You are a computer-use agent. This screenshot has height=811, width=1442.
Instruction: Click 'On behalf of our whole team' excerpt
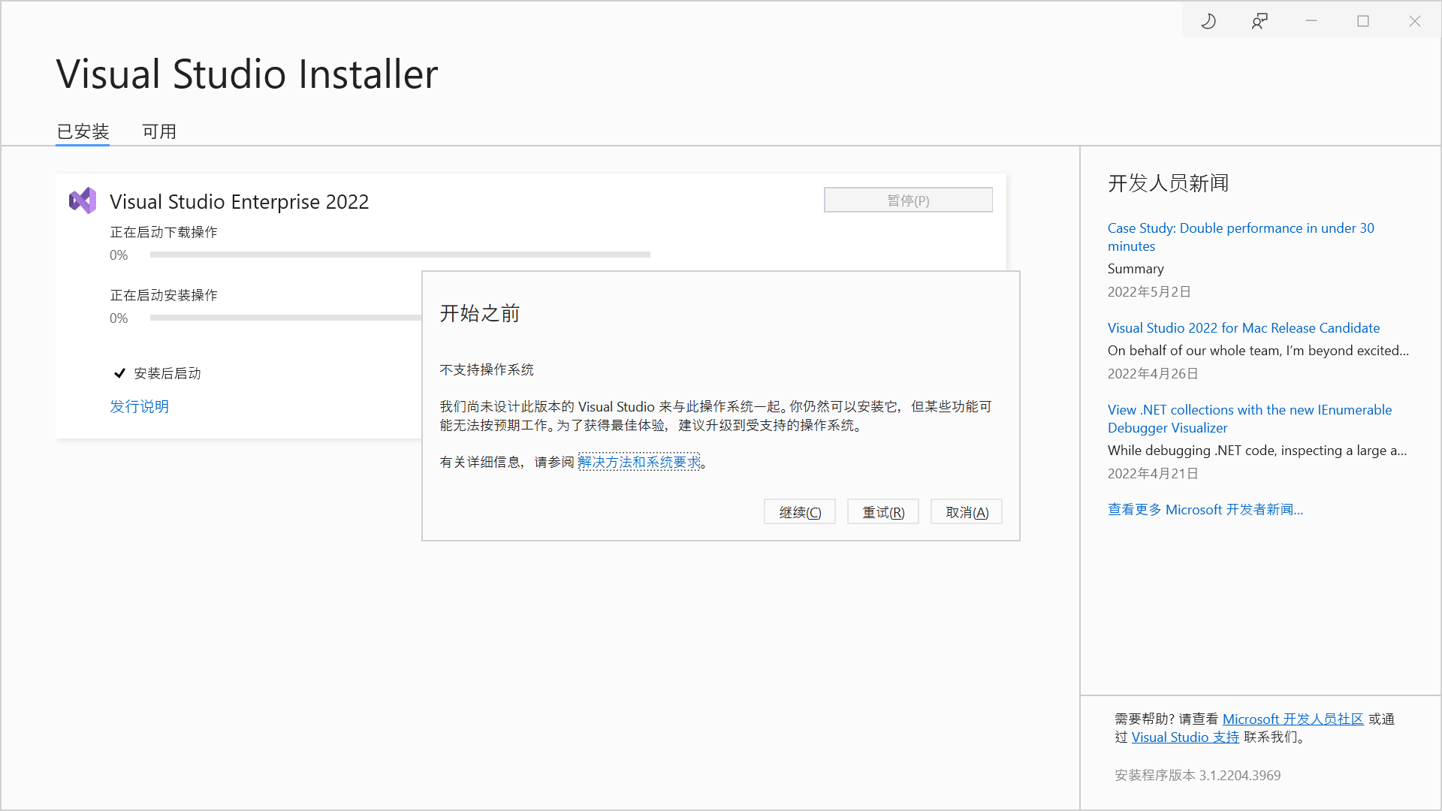(x=1258, y=350)
